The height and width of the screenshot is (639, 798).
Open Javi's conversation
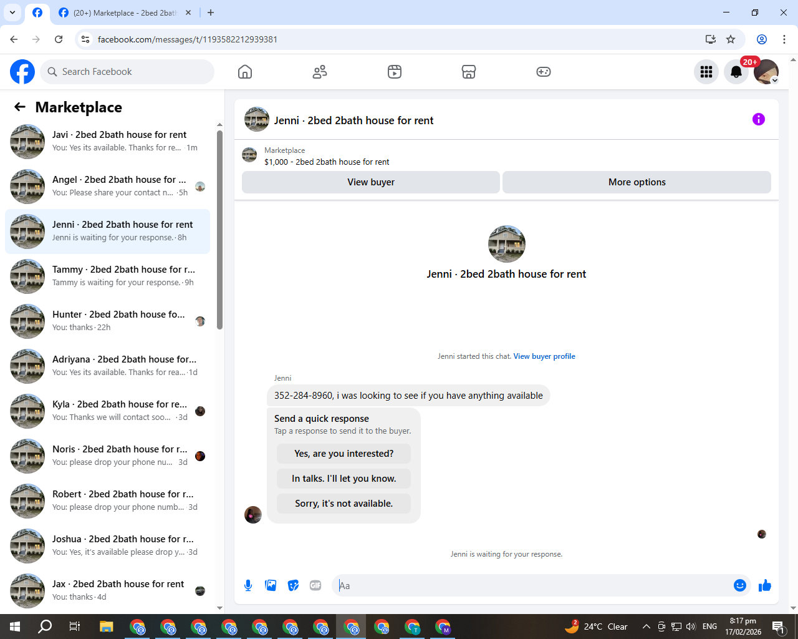click(x=107, y=142)
